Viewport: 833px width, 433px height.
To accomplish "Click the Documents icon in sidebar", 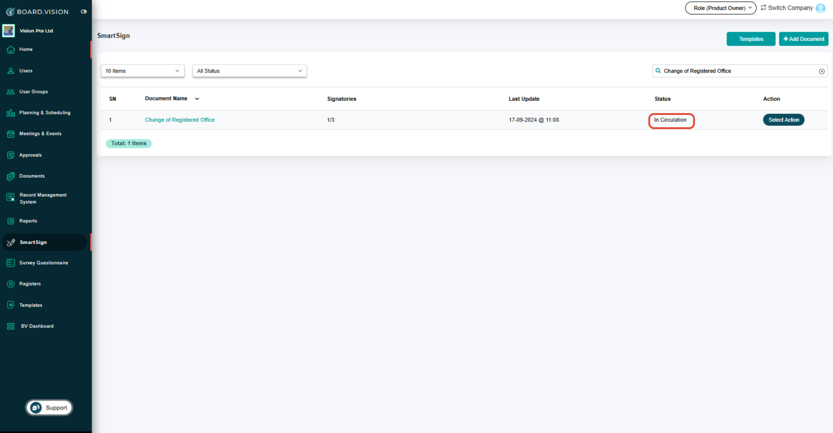I will (x=10, y=176).
